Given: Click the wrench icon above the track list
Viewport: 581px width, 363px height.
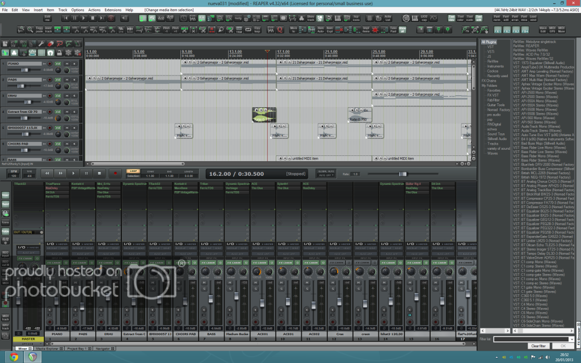Looking at the screenshot, I should point(41,44).
